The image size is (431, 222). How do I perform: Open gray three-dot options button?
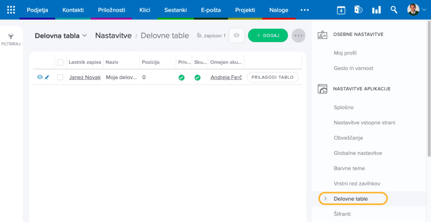coord(298,36)
